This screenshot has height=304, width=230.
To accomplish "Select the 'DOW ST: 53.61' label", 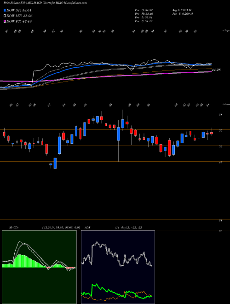I will (19, 10).
